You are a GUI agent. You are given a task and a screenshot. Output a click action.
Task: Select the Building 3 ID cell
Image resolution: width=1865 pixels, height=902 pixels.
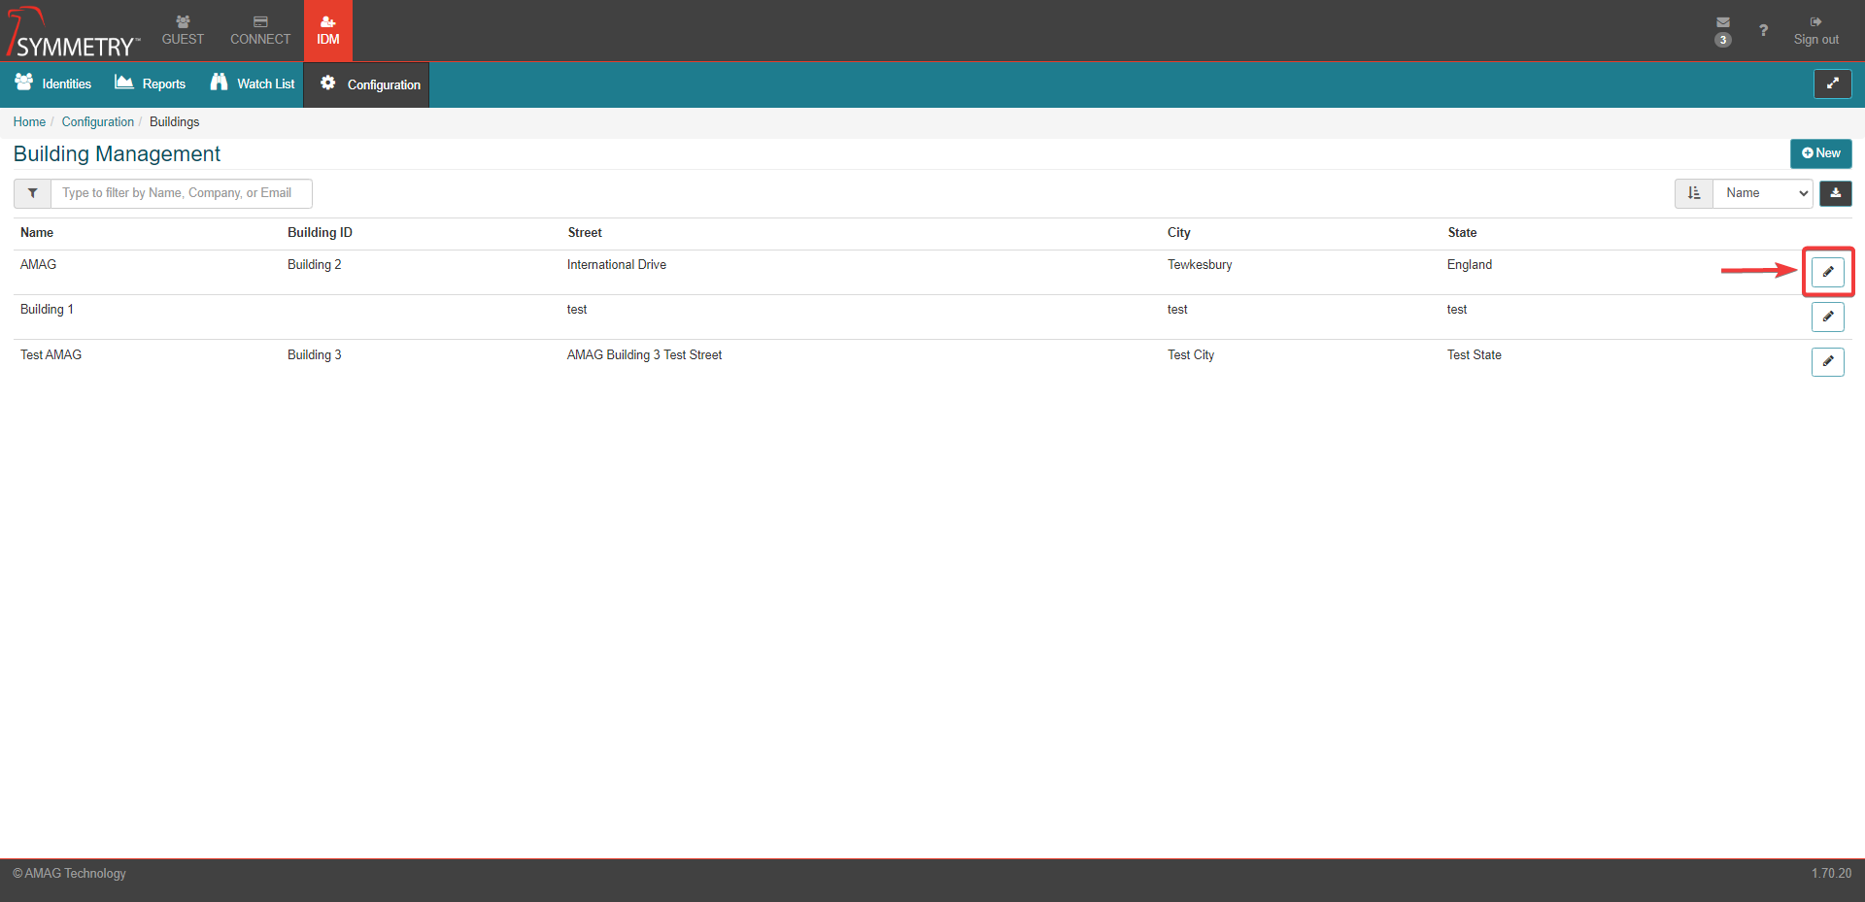[x=315, y=354]
